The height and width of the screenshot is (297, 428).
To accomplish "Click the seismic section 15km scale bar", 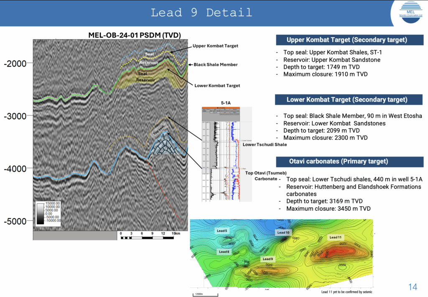I will pos(147,236).
